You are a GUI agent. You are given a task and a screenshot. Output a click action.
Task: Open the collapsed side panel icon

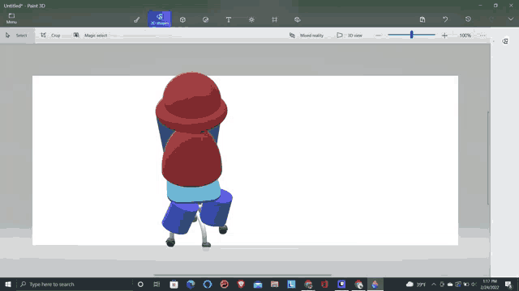click(505, 41)
